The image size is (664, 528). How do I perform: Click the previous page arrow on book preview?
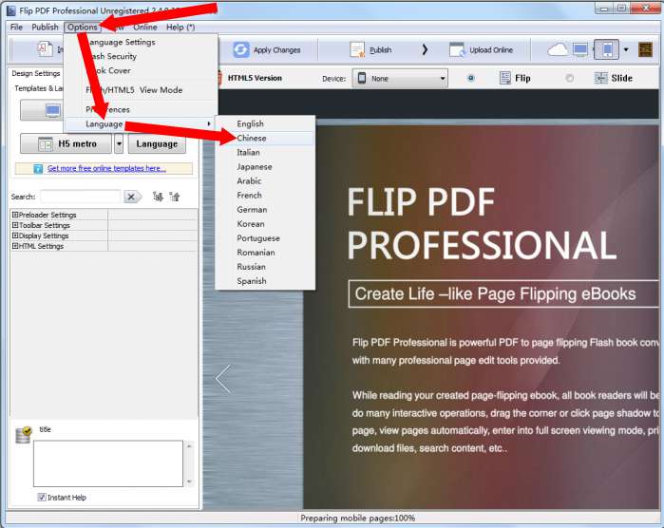coord(223,379)
